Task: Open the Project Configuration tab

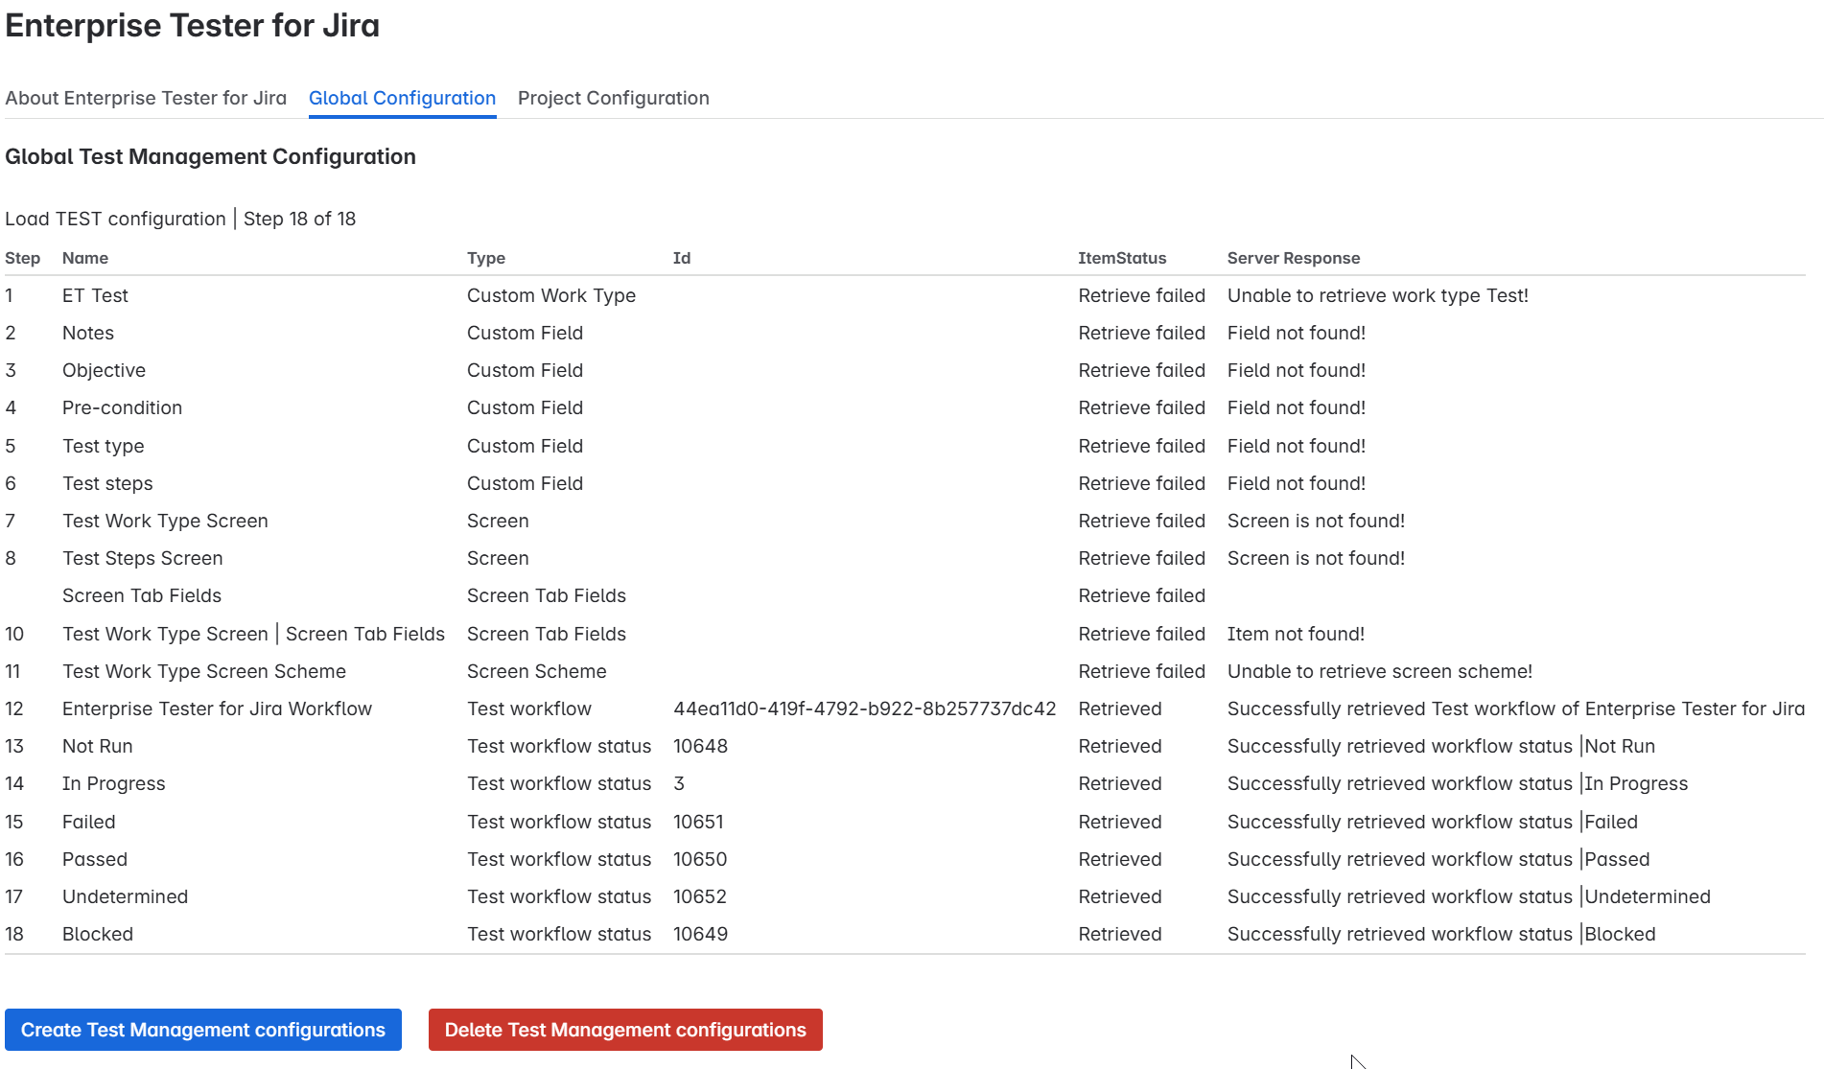Action: coord(613,98)
